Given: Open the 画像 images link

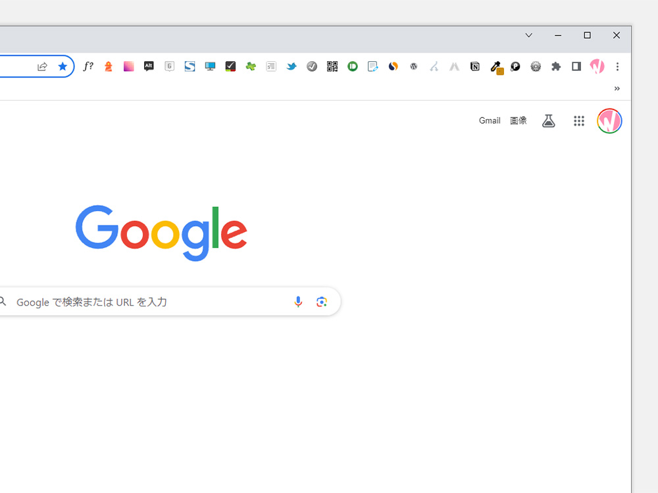Looking at the screenshot, I should 519,121.
